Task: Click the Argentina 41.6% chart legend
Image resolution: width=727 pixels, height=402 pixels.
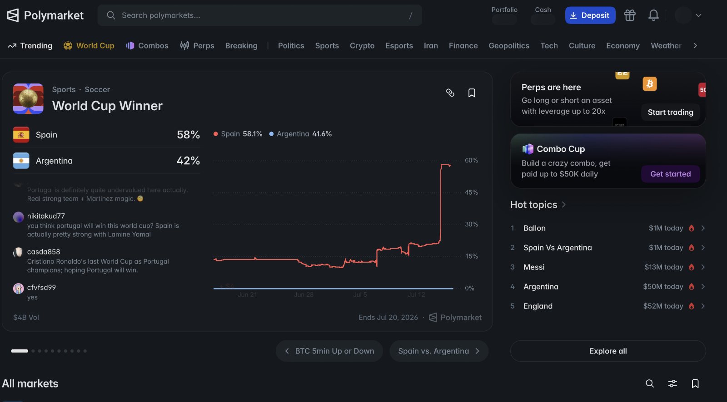Action: [x=300, y=134]
